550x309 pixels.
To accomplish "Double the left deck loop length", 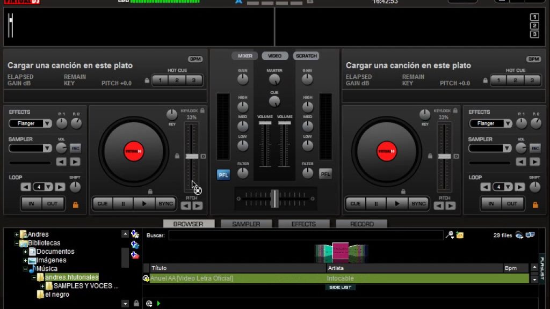I will (x=60, y=187).
